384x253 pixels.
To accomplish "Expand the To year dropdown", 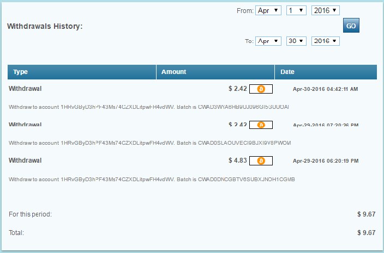I will [326, 41].
